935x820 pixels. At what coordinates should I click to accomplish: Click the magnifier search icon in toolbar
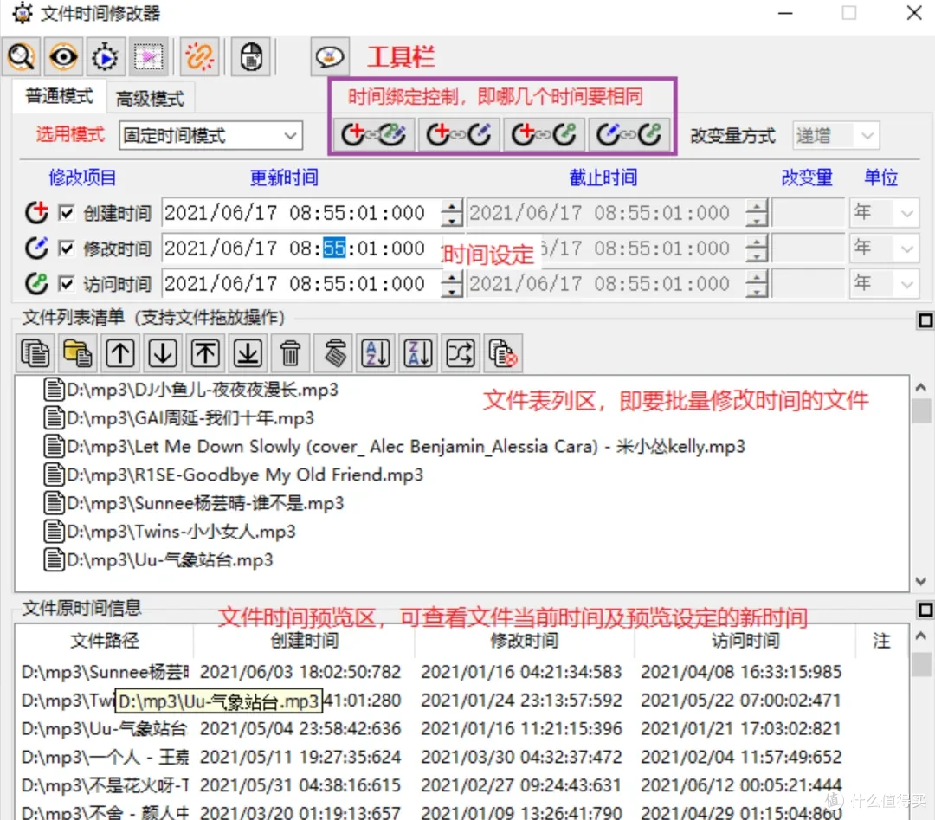tap(21, 56)
